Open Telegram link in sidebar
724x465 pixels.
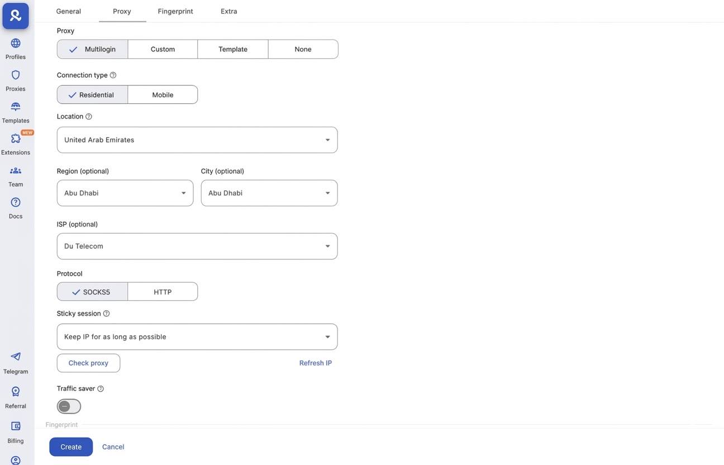(16, 362)
